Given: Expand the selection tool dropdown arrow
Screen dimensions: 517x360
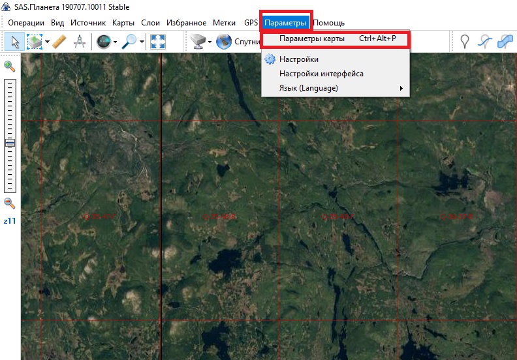Looking at the screenshot, I should pyautogui.click(x=47, y=42).
